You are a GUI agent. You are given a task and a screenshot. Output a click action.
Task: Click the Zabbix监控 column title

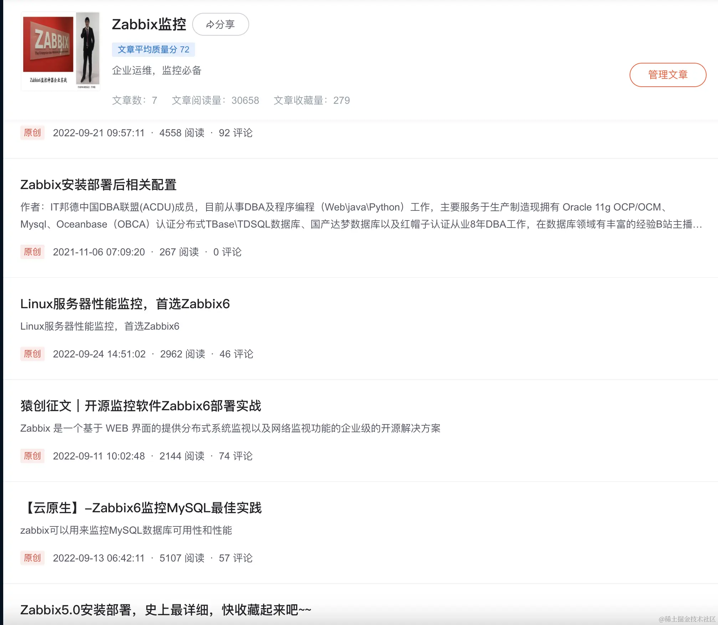pos(149,25)
